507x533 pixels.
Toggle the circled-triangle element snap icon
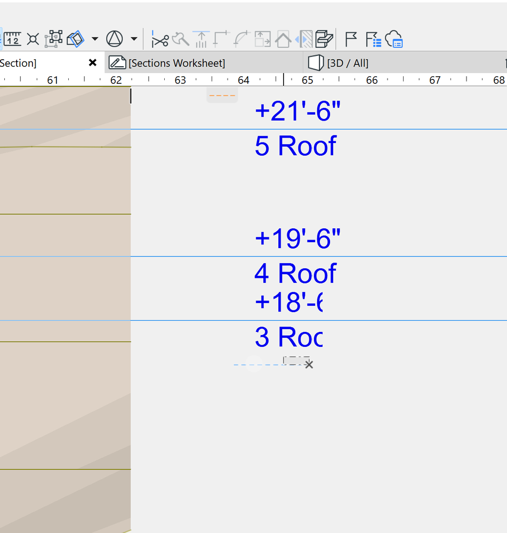115,39
